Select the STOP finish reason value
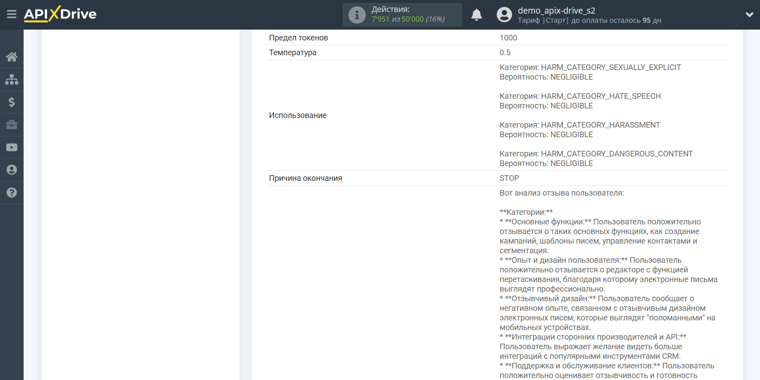 (509, 178)
